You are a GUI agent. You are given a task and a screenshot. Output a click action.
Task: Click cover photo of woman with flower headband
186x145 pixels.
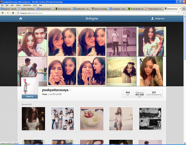(x=122, y=71)
